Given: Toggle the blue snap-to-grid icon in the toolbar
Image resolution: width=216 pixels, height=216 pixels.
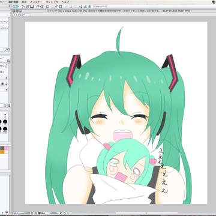Looking at the screenshot, I should tap(89, 7).
